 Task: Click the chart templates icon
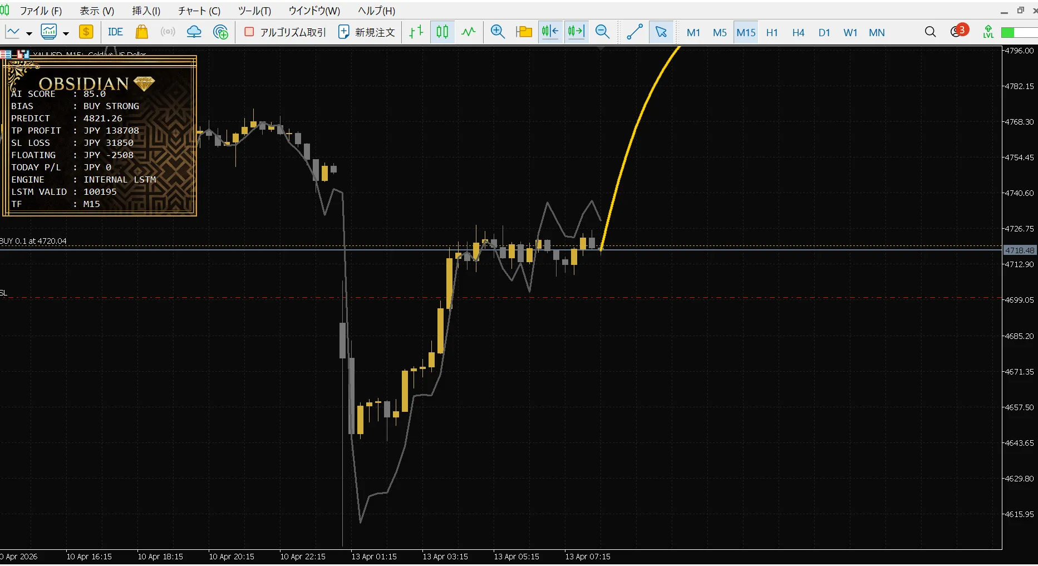(x=49, y=32)
